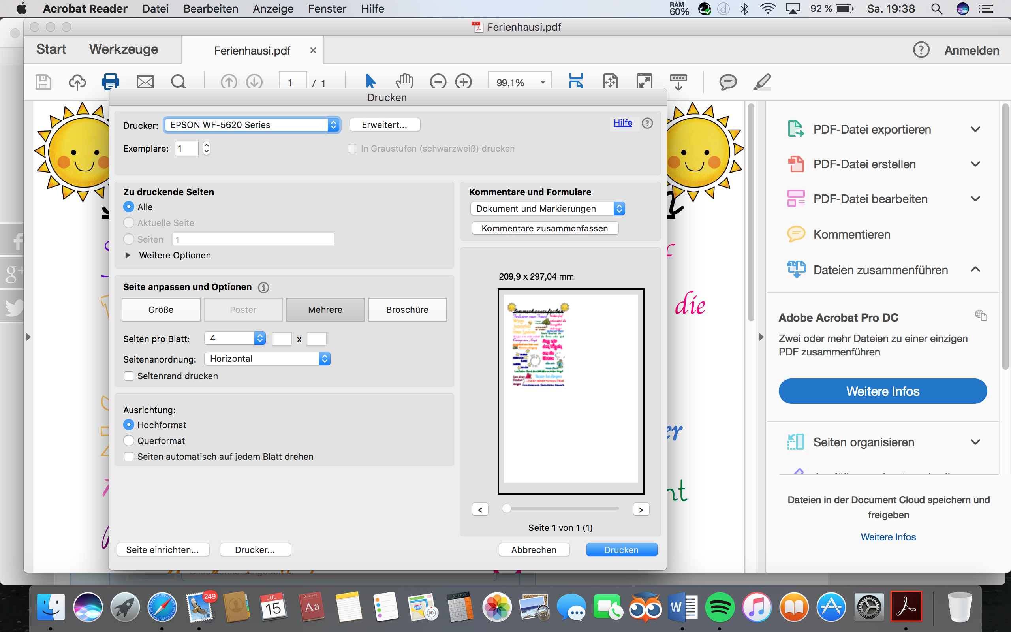Screen dimensions: 1011x632
Task: Click the printer icon in toolbar
Action: point(110,81)
